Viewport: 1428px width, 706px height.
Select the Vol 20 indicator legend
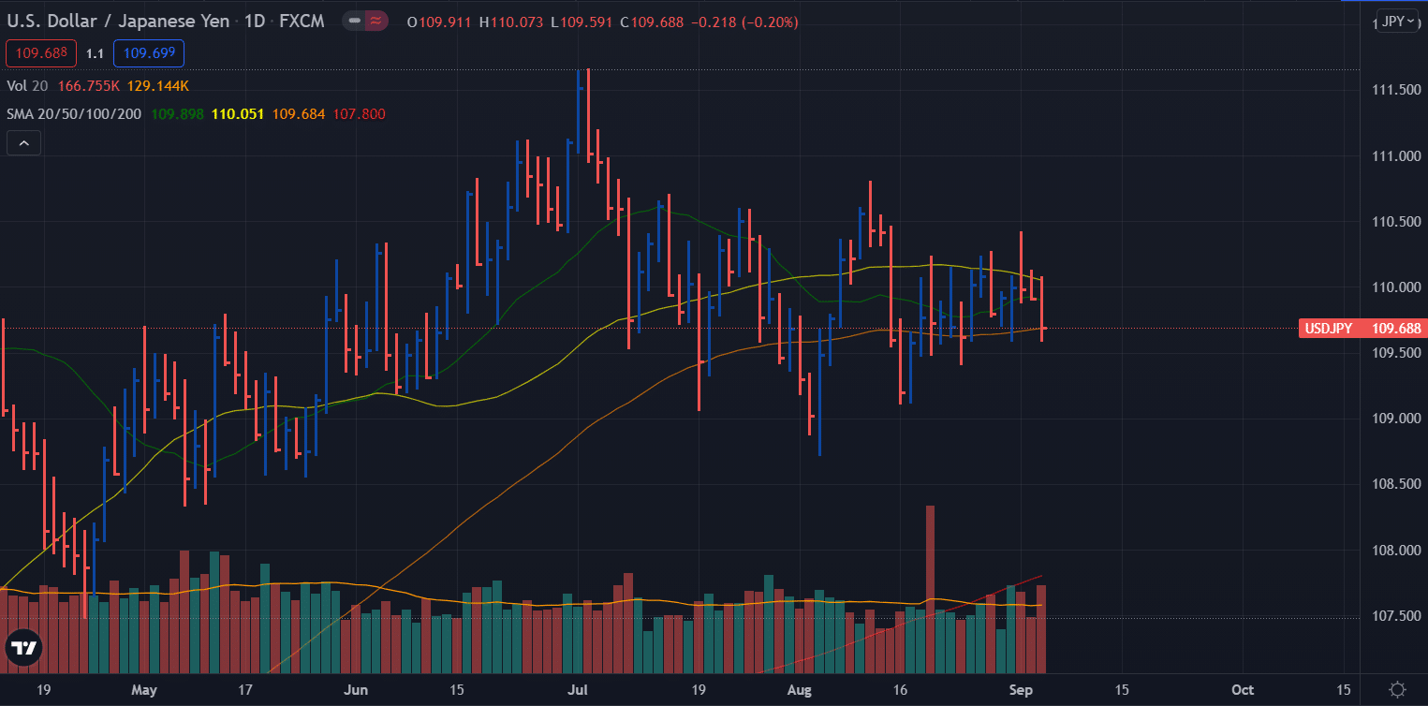tap(28, 85)
